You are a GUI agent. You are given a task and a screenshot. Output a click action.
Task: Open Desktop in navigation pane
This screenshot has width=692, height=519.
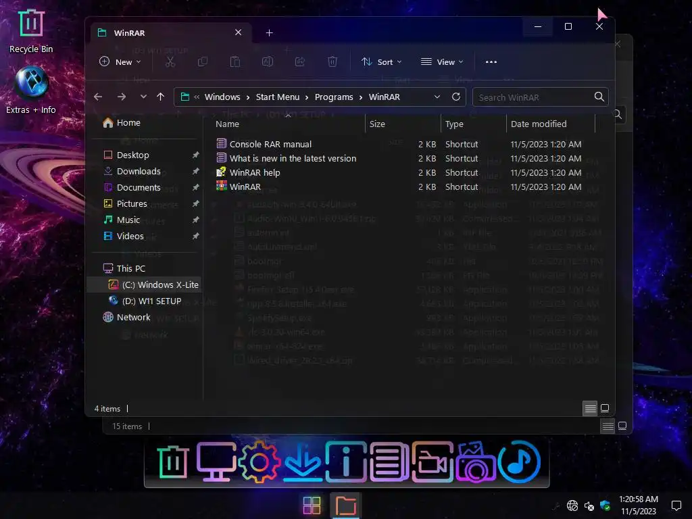point(133,155)
